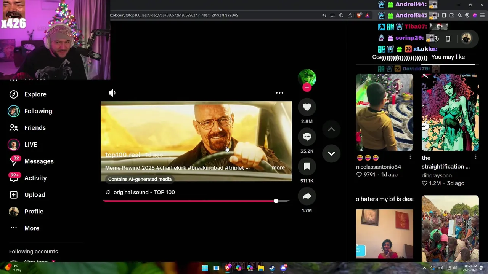Show hidden system tray icons
Image resolution: width=488 pixels, height=274 pixels.
click(x=424, y=268)
